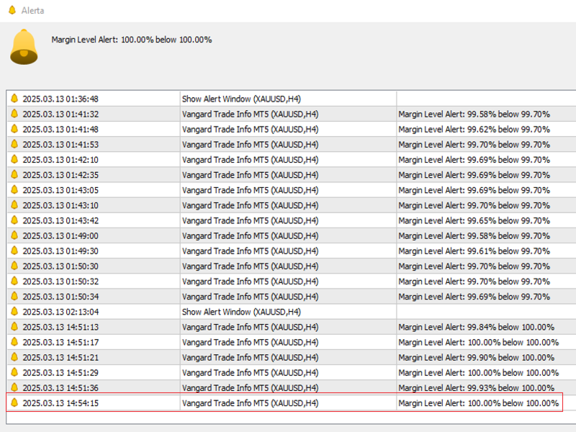Select timestamp 2025.03.13 14:54:15
The image size is (576, 432).
(60, 403)
